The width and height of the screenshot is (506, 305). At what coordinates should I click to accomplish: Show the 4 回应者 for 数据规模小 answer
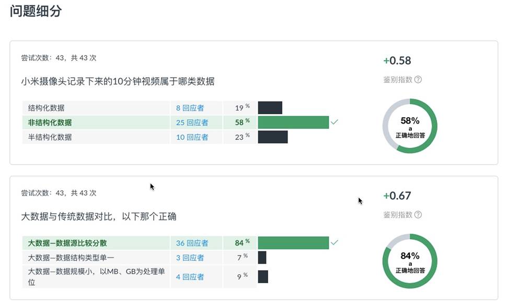[190, 277]
